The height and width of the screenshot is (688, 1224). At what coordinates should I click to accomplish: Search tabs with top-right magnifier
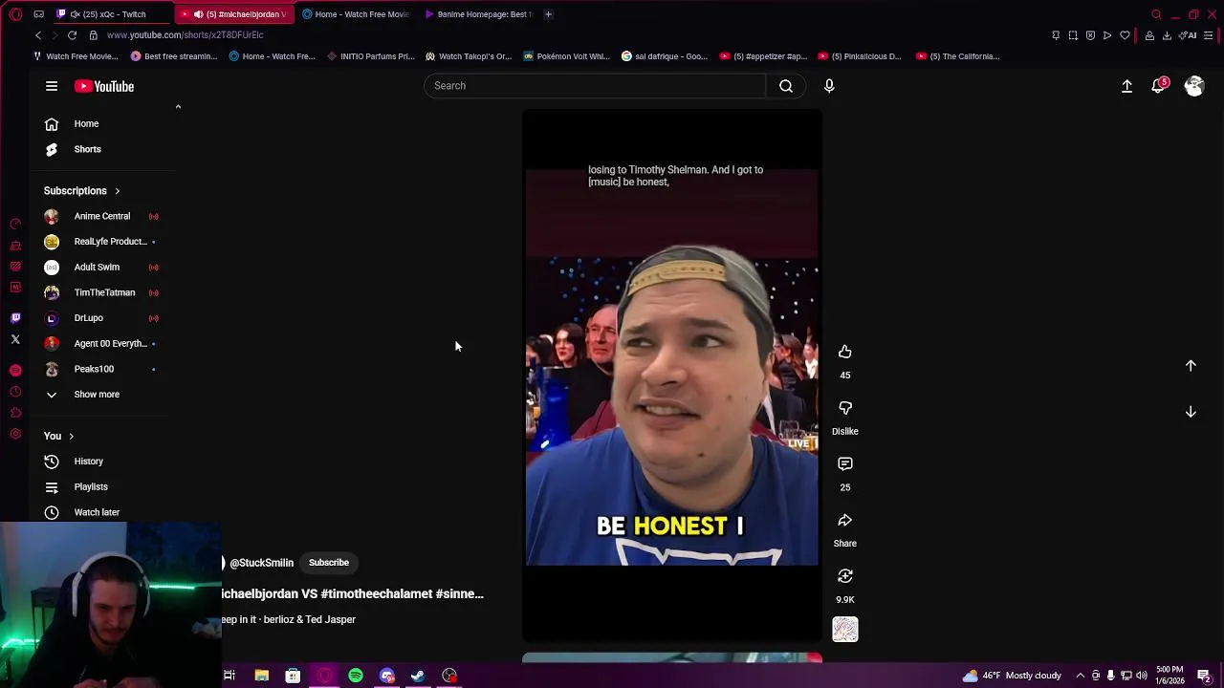tap(1156, 14)
